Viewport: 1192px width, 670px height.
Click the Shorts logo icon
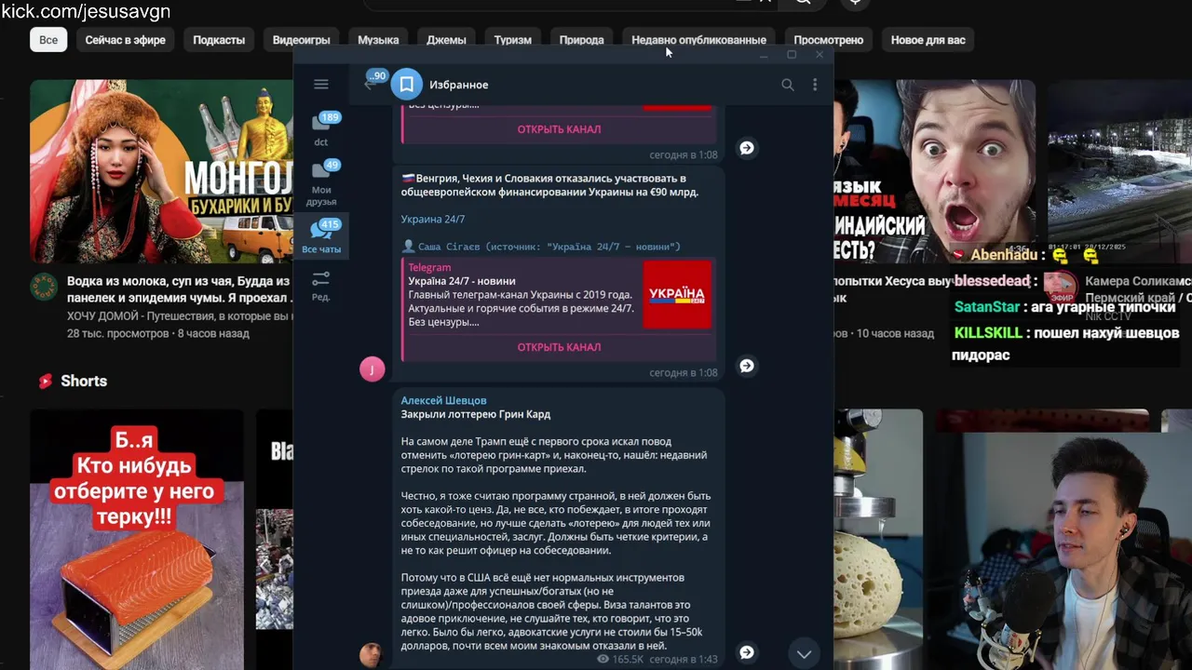tap(46, 381)
